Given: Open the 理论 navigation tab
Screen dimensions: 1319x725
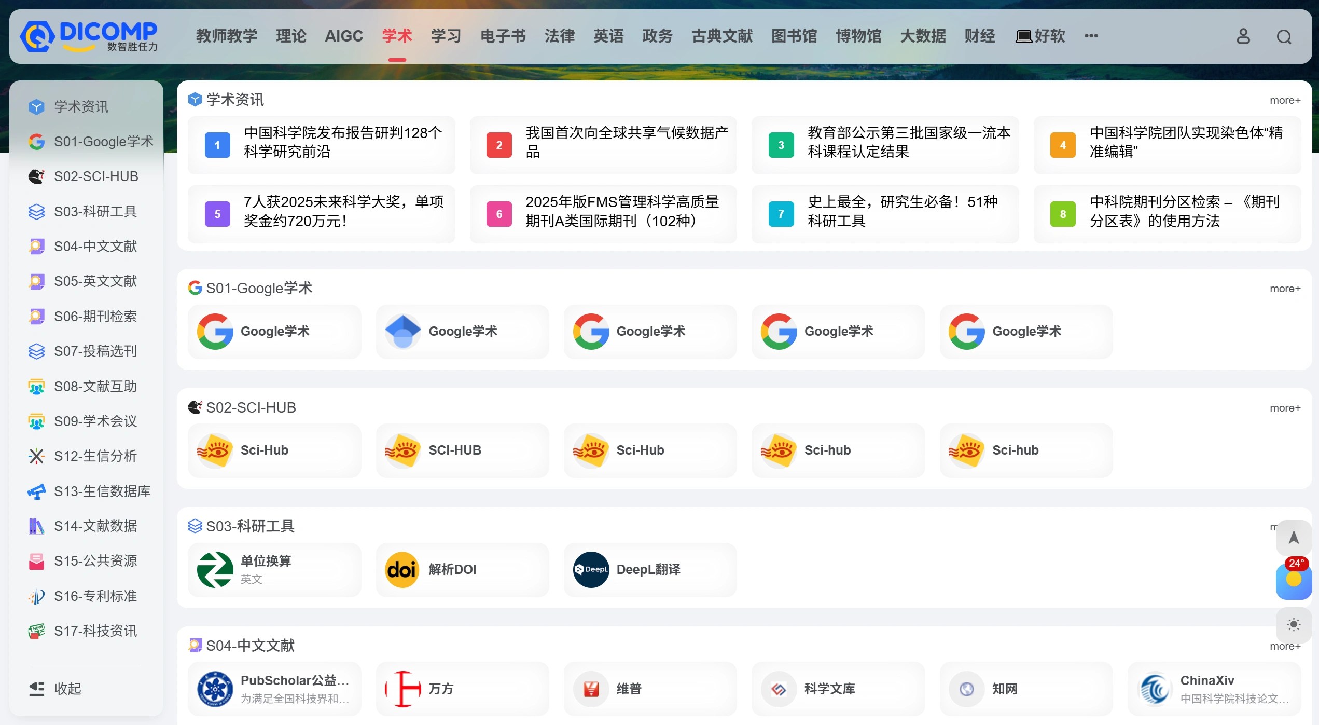Looking at the screenshot, I should pyautogui.click(x=291, y=36).
